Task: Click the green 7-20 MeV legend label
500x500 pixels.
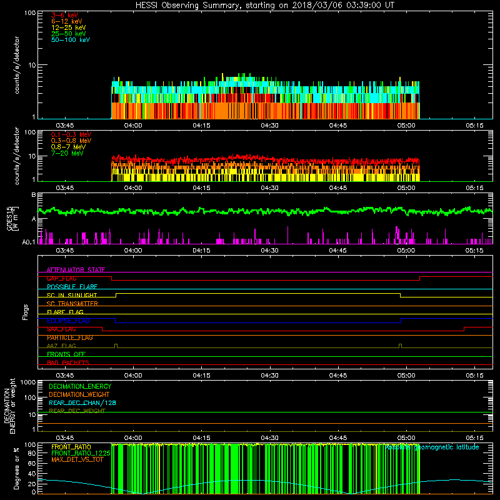Action: coord(67,153)
